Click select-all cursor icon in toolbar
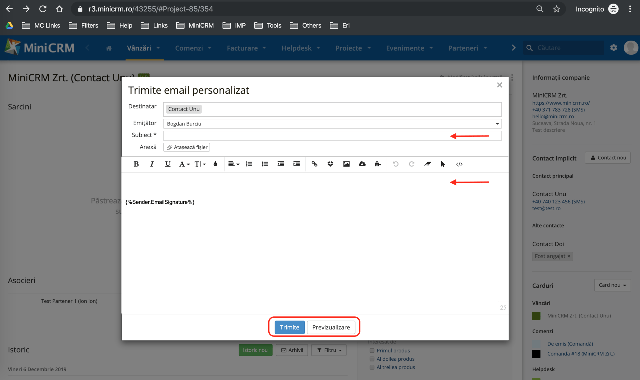The image size is (640, 380). tap(443, 164)
